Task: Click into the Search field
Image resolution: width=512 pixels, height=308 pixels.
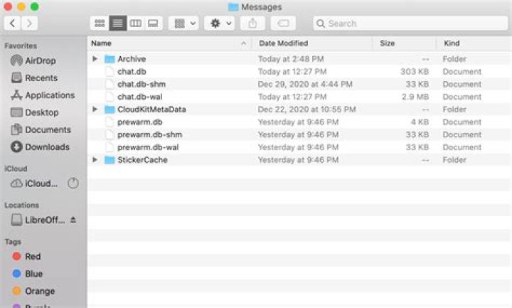Action: click(410, 23)
